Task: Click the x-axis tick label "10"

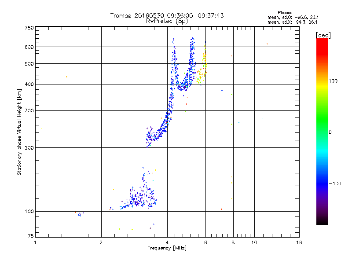Action: [x=254, y=242]
